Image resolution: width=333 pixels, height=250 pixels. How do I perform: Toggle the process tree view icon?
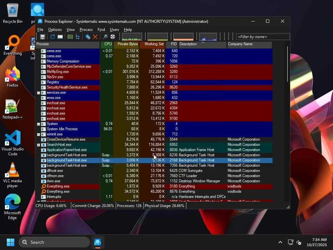[78, 37]
